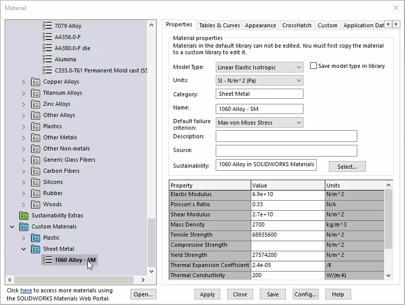Viewport: 405px width, 305px height.
Task: Click the material tree horizontal scrollbar
Action: click(x=74, y=280)
